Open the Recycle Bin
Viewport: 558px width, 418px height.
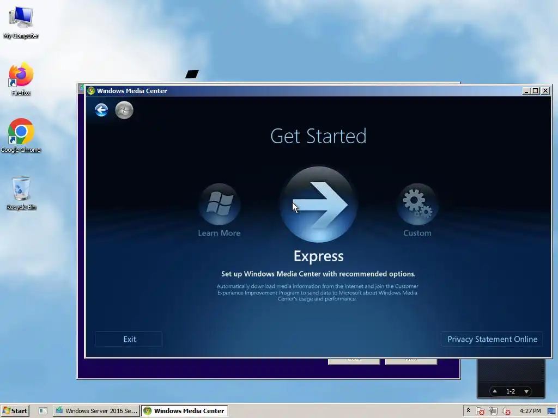tap(21, 193)
